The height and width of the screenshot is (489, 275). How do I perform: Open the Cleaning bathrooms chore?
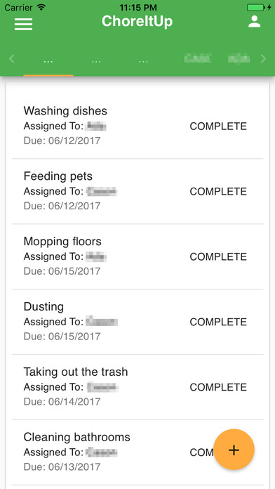tap(137, 452)
